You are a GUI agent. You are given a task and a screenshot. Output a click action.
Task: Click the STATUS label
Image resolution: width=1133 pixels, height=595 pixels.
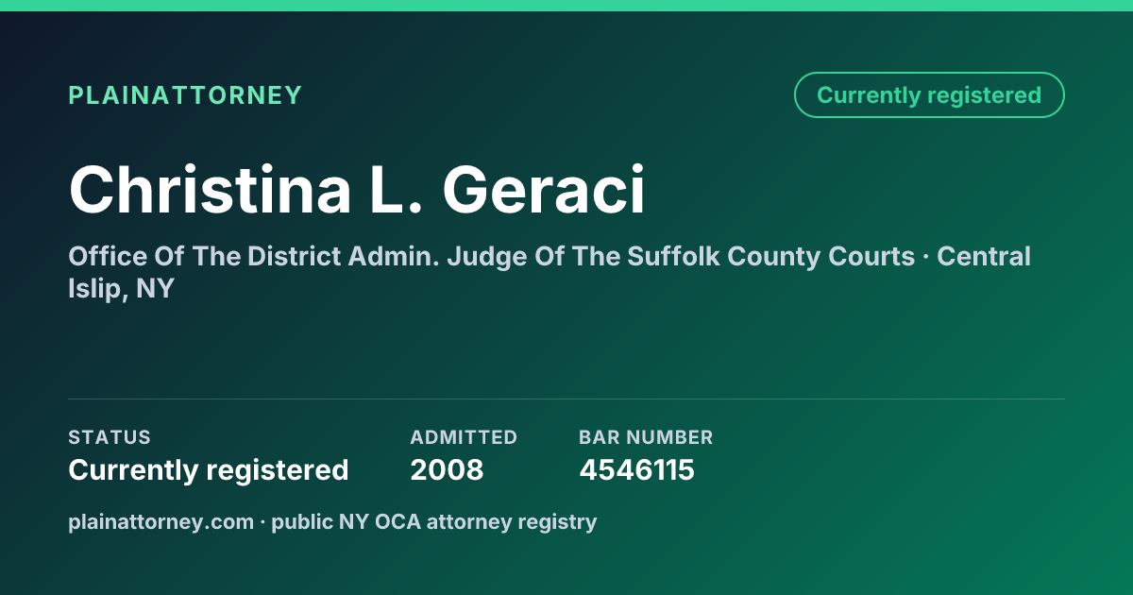pos(110,437)
